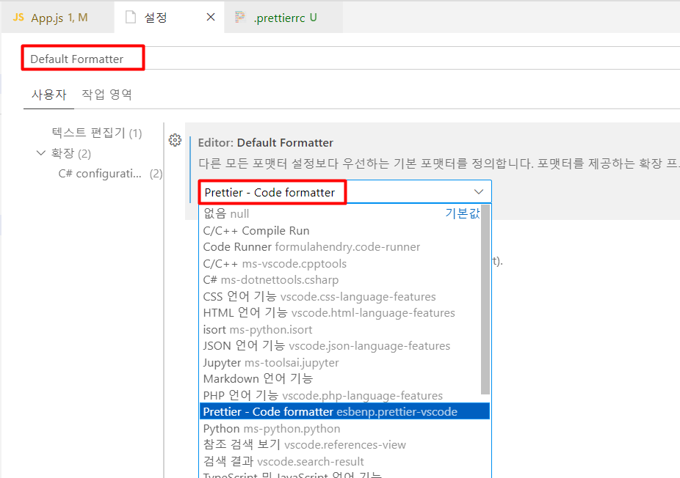Choose Markdown 언어 기능 option
Viewport: 680px width, 478px height.
pyautogui.click(x=341, y=378)
